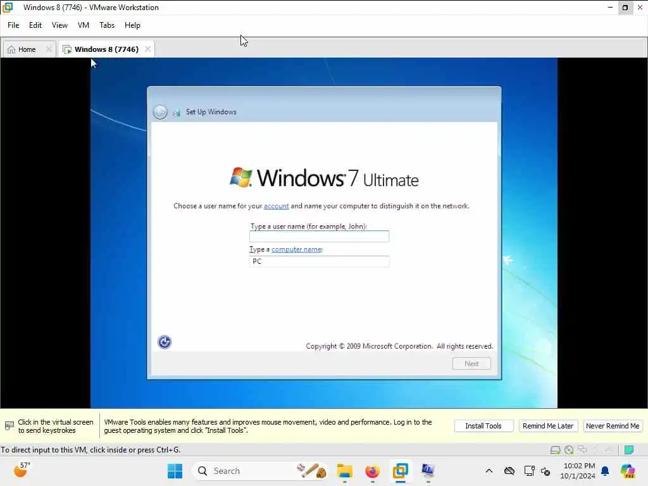The image size is (648, 486).
Task: Click the muted volume tray icon
Action: [545, 471]
